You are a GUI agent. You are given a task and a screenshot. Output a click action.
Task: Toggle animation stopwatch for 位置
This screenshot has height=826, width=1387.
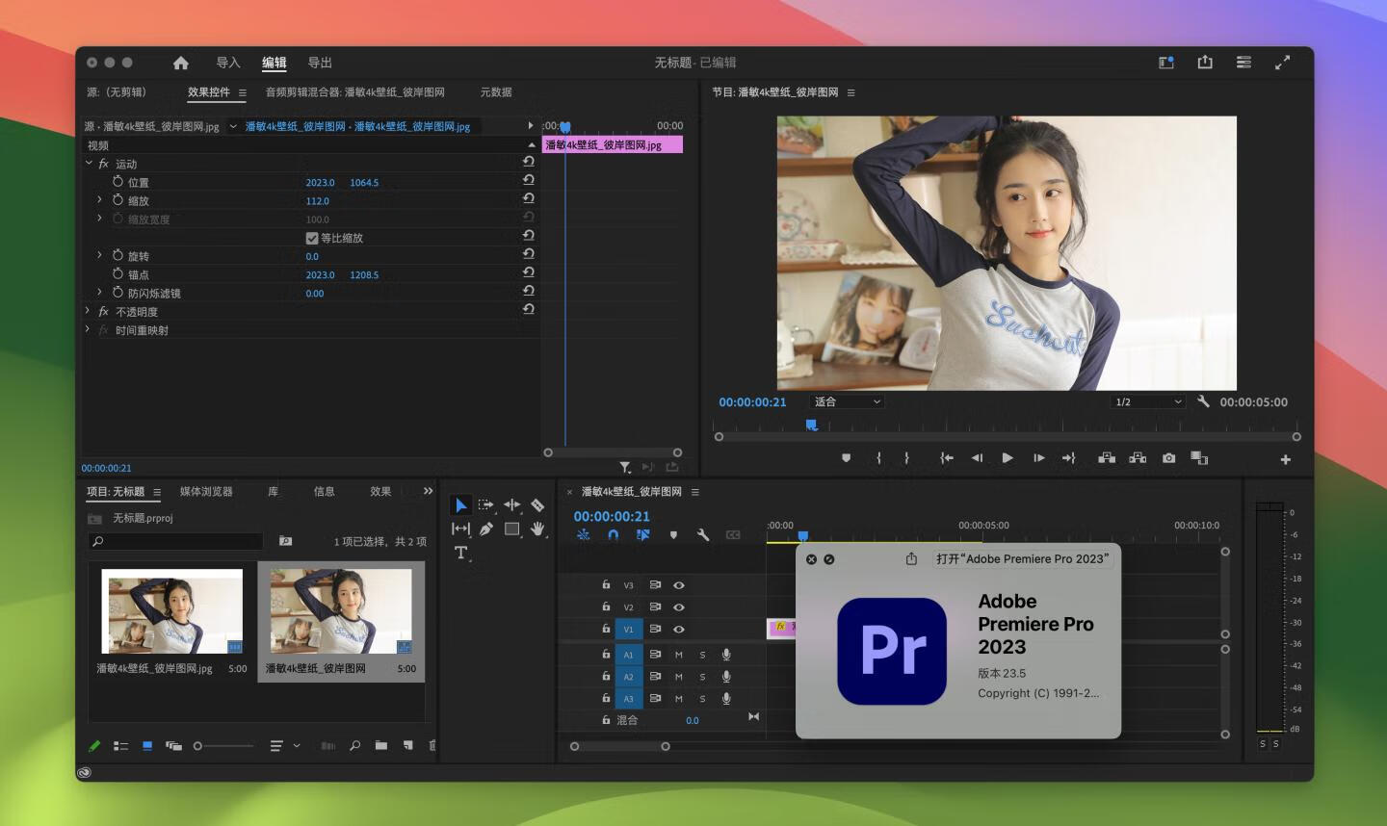coord(118,181)
